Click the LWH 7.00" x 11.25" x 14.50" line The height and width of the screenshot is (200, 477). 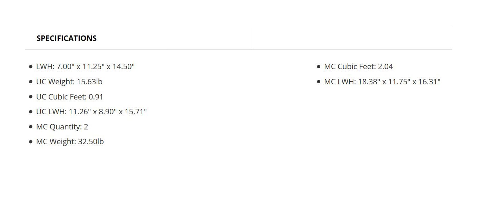click(85, 66)
